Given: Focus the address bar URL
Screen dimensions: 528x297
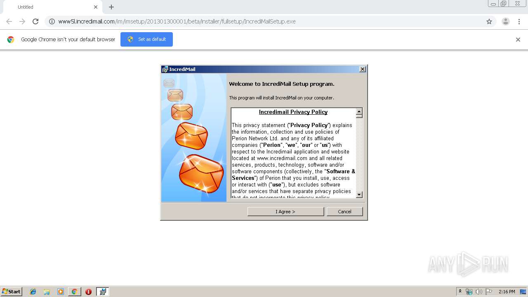Looking at the screenshot, I should [x=177, y=21].
